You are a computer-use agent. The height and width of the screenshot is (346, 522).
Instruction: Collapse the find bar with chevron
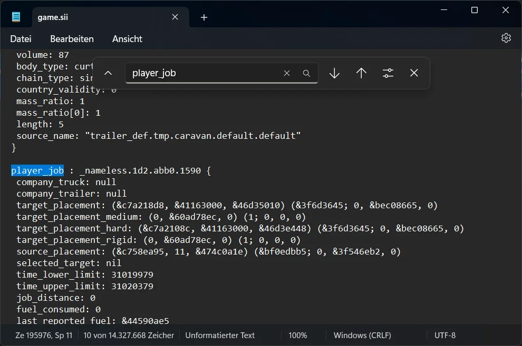[x=108, y=73]
